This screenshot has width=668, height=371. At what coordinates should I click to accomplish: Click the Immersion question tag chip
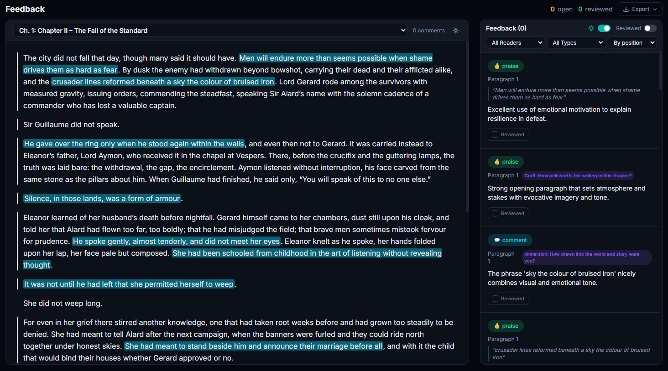(x=586, y=257)
